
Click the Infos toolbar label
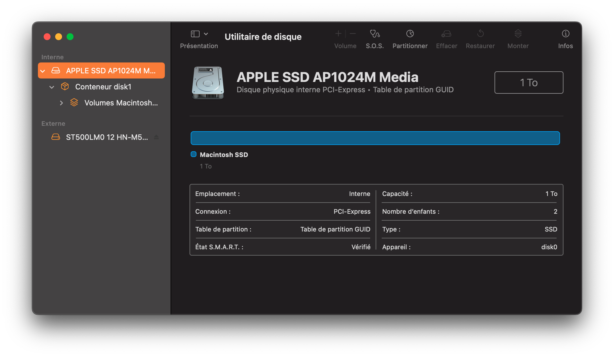tap(565, 46)
